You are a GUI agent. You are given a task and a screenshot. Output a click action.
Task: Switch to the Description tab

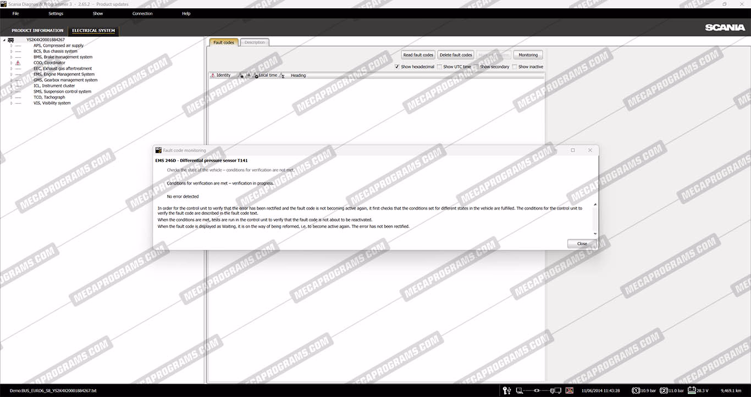click(255, 42)
